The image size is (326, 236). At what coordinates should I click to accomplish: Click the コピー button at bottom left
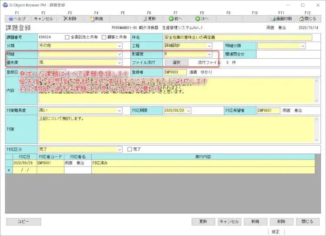[x=23, y=222]
